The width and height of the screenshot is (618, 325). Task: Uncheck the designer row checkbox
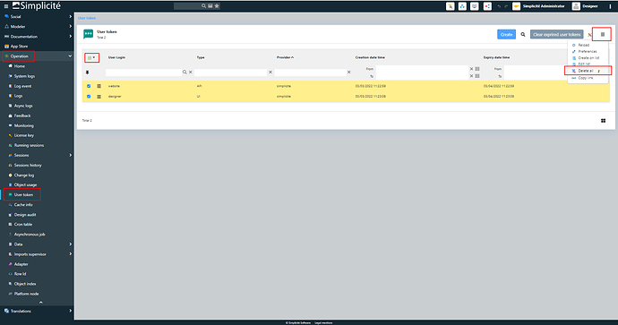89,97
